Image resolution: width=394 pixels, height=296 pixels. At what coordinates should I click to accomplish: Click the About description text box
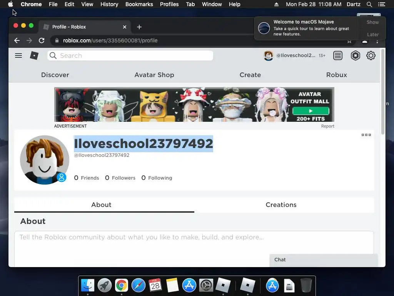pyautogui.click(x=194, y=249)
